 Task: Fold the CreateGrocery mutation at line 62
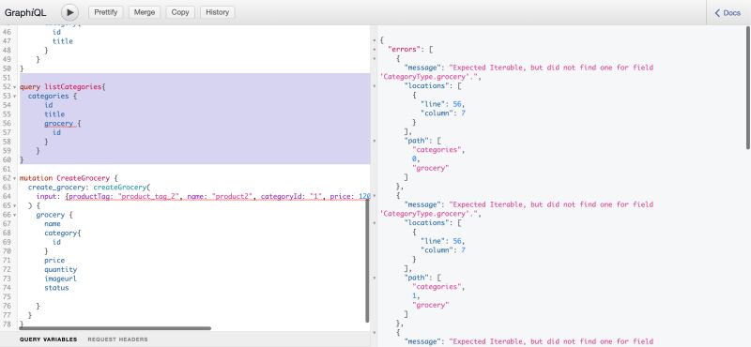point(14,178)
